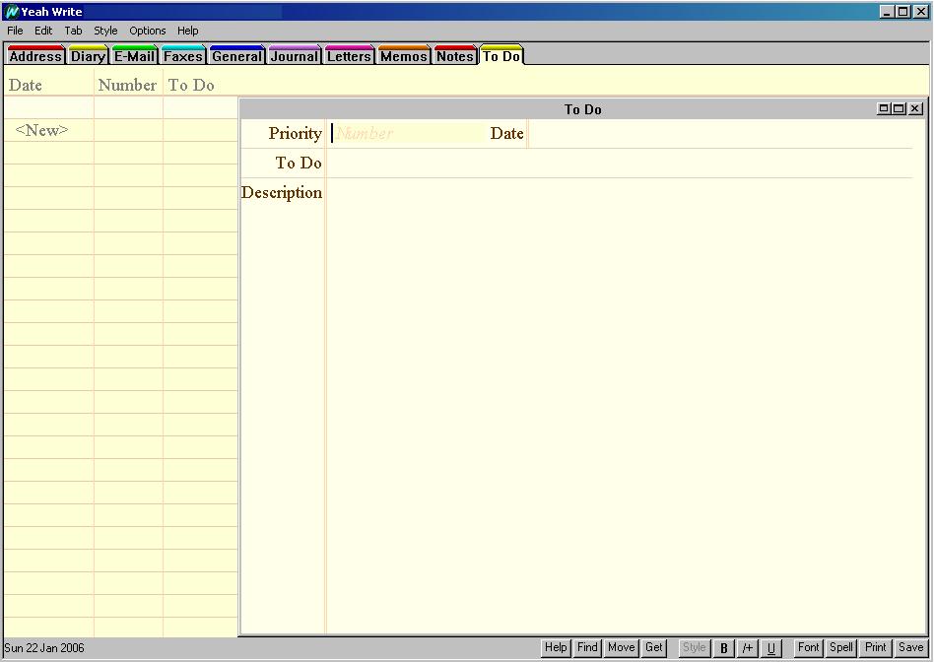Open the Style menu
This screenshot has width=934, height=662.
(x=105, y=31)
